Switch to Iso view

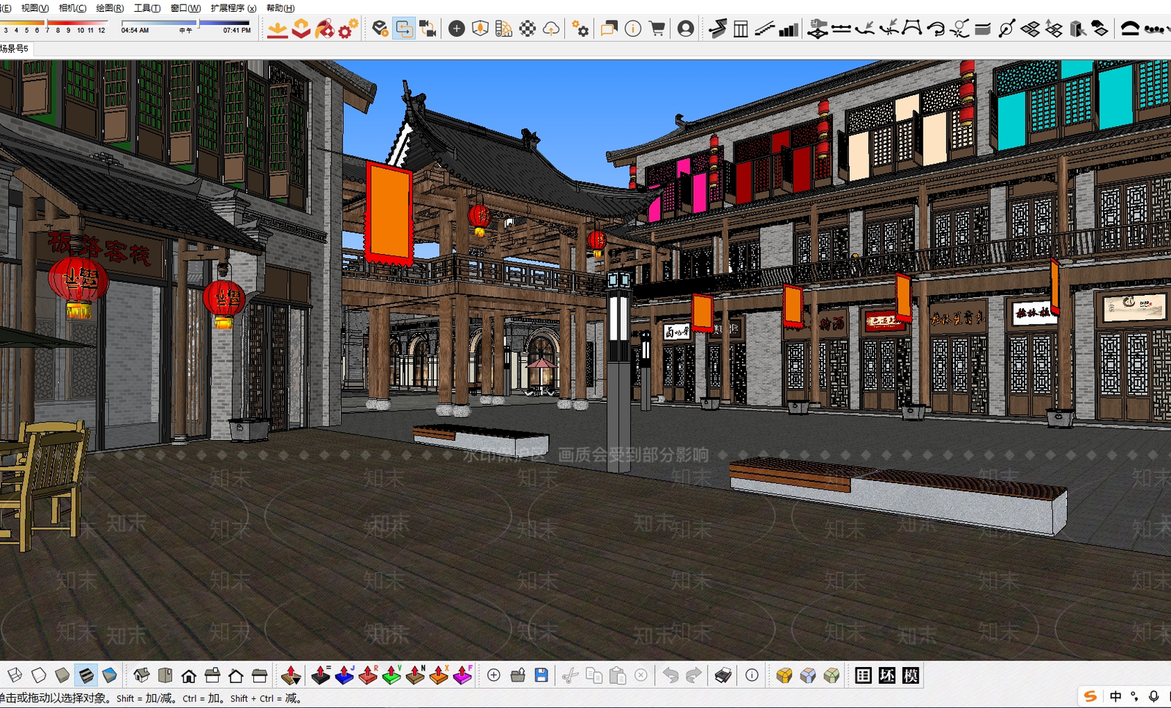[x=141, y=675]
